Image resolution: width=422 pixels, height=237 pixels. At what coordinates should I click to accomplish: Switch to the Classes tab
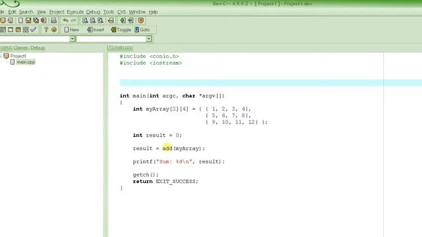pos(20,47)
